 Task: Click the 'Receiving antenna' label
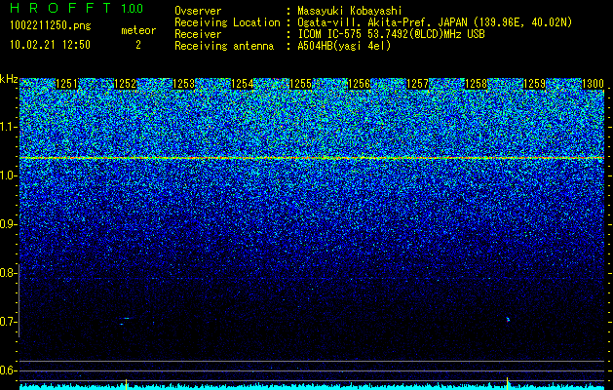(224, 46)
